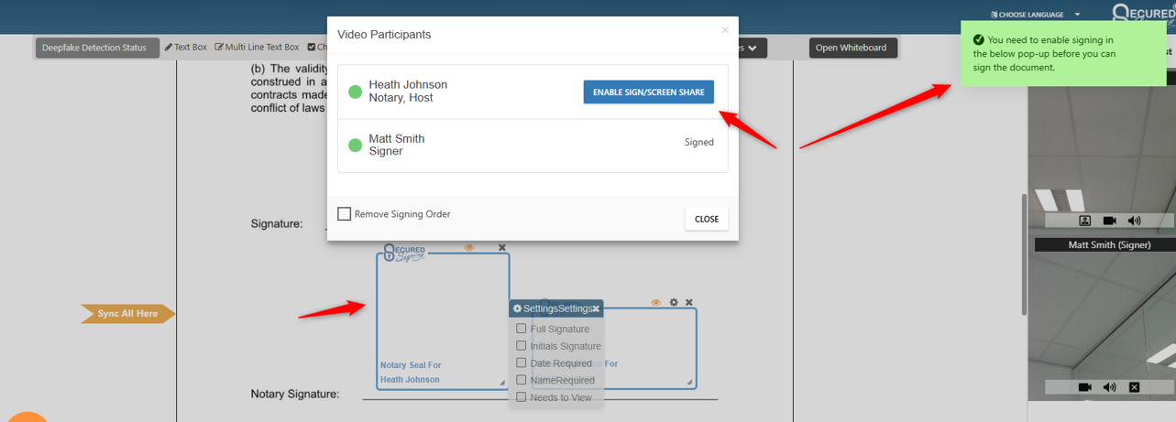
Task: Select the Multi Line Text Box tool
Action: (x=257, y=48)
